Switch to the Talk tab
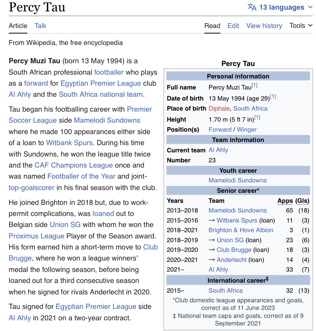Viewport: 316px width, 331px height. click(40, 26)
